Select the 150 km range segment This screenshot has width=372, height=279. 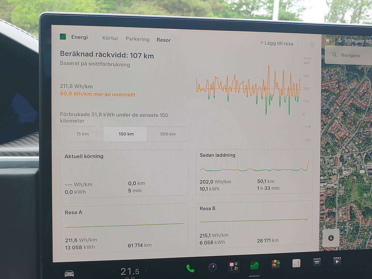(125, 134)
